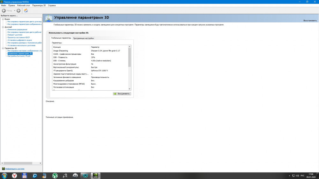
Task: Select the DSR - Плавность row
Action: click(x=90, y=57)
